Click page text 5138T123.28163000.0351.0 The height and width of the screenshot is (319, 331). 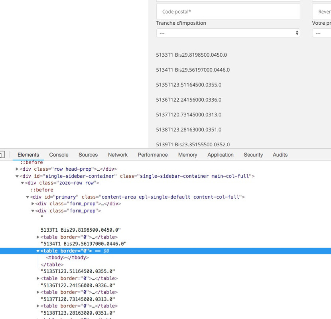(189, 130)
